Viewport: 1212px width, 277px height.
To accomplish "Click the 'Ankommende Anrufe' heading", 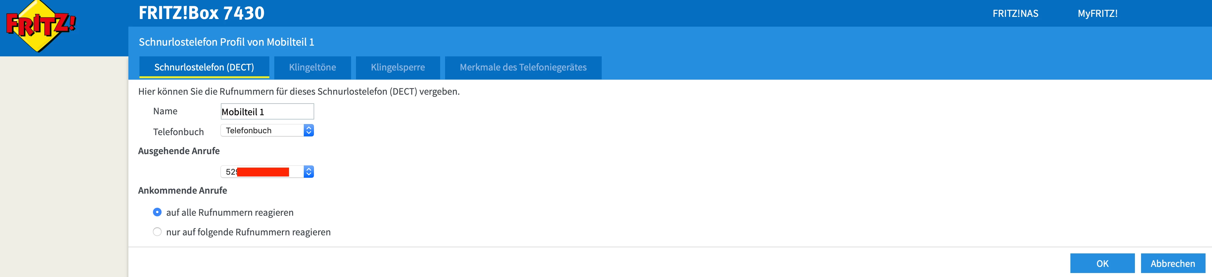I will coord(182,190).
